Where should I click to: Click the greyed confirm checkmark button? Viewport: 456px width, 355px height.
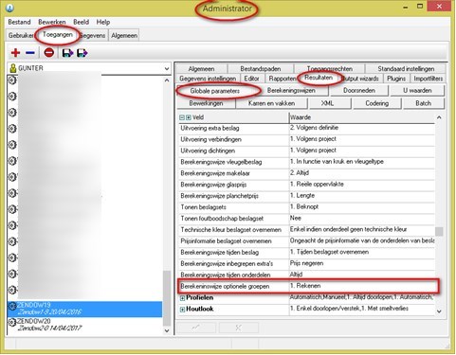[196, 328]
